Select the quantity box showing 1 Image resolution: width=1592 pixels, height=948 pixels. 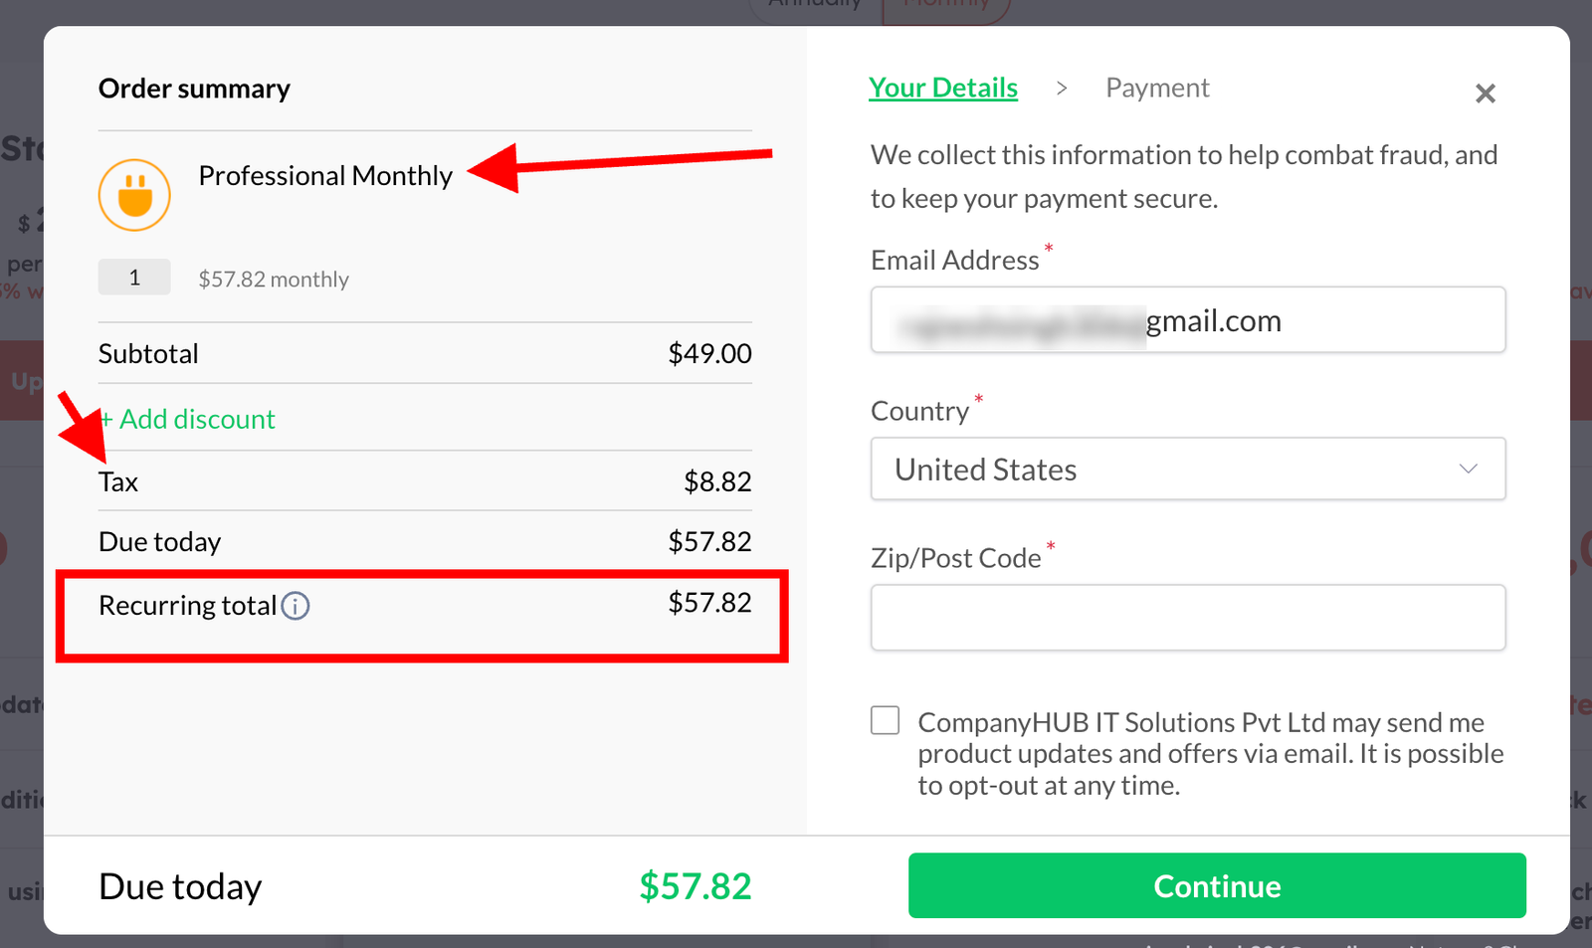[134, 278]
